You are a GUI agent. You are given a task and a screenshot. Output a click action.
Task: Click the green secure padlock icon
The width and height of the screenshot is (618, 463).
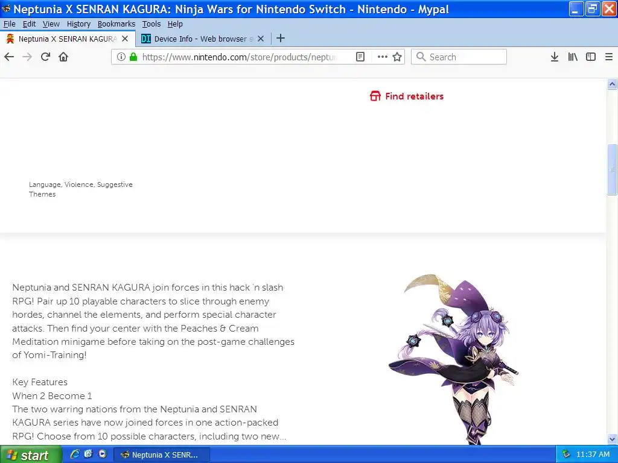[x=133, y=57]
